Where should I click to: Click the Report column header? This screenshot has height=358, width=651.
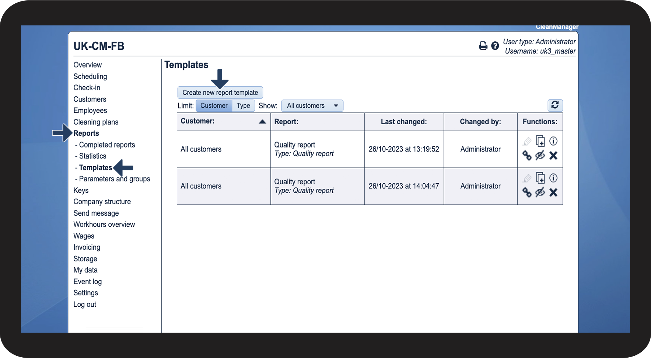click(318, 122)
